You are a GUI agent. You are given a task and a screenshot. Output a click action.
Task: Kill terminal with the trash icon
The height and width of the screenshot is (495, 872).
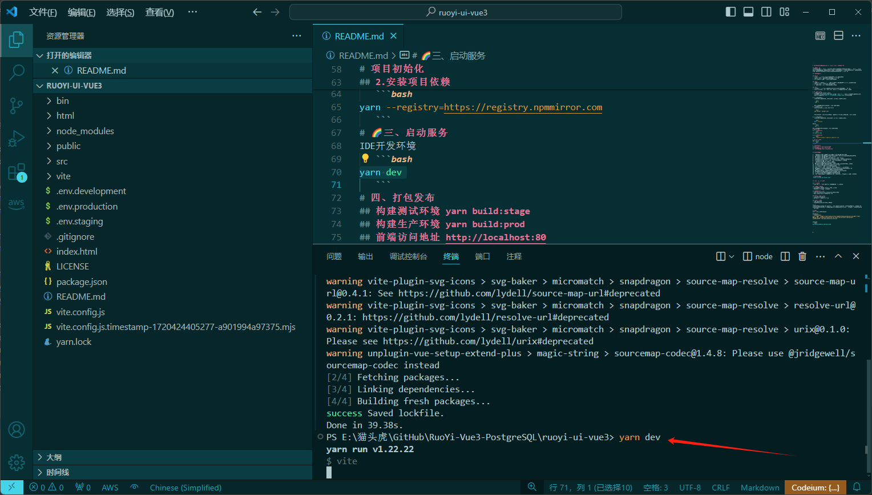[802, 256]
